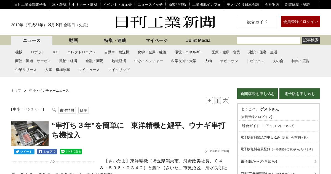Viewport: 331px width, 174px height.
Task: Open the unagi skewering machine article thumbnail
Action: (30, 133)
